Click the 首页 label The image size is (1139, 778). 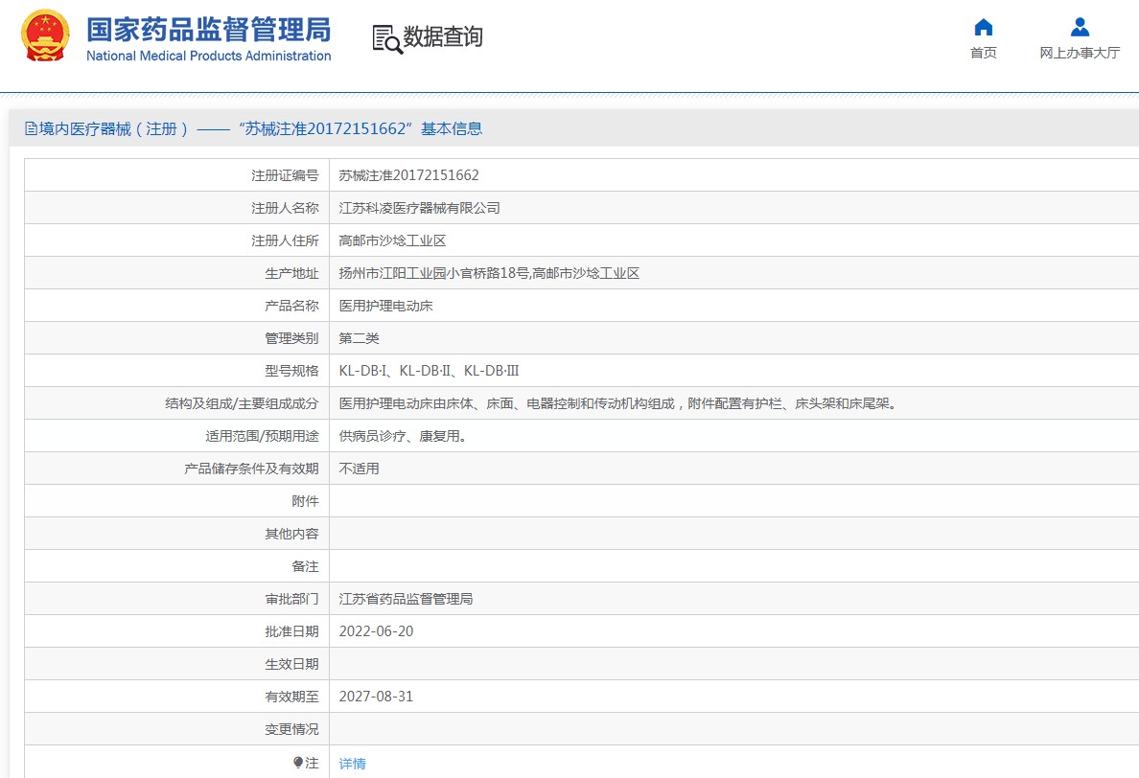983,53
